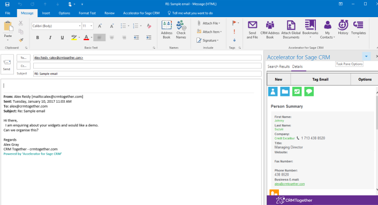Open font color dropdown arrow
The height and width of the screenshot is (205, 378).
click(92, 37)
